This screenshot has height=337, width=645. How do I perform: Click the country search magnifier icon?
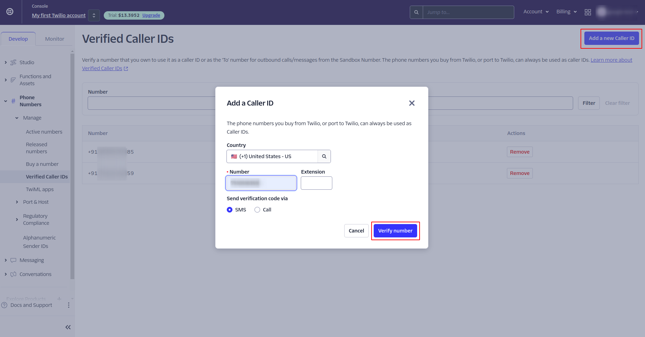point(324,156)
